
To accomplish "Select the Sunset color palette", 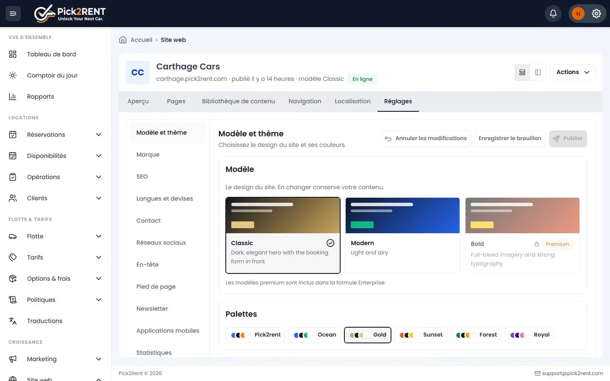I will coord(421,335).
